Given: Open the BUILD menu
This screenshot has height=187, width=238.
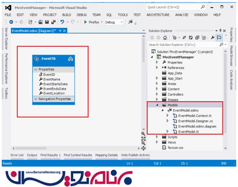Looking at the screenshot, I should coord(67,15).
